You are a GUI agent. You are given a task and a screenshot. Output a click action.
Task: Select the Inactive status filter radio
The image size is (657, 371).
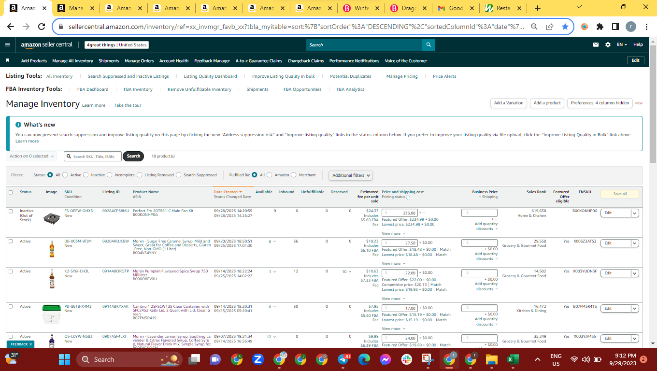click(86, 175)
